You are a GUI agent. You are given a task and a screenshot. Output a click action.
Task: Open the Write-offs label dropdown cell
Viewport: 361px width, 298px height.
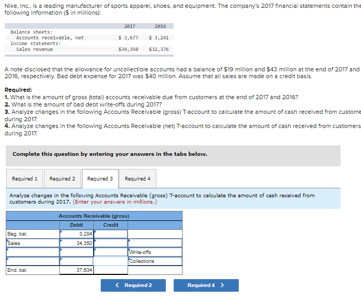(x=155, y=252)
